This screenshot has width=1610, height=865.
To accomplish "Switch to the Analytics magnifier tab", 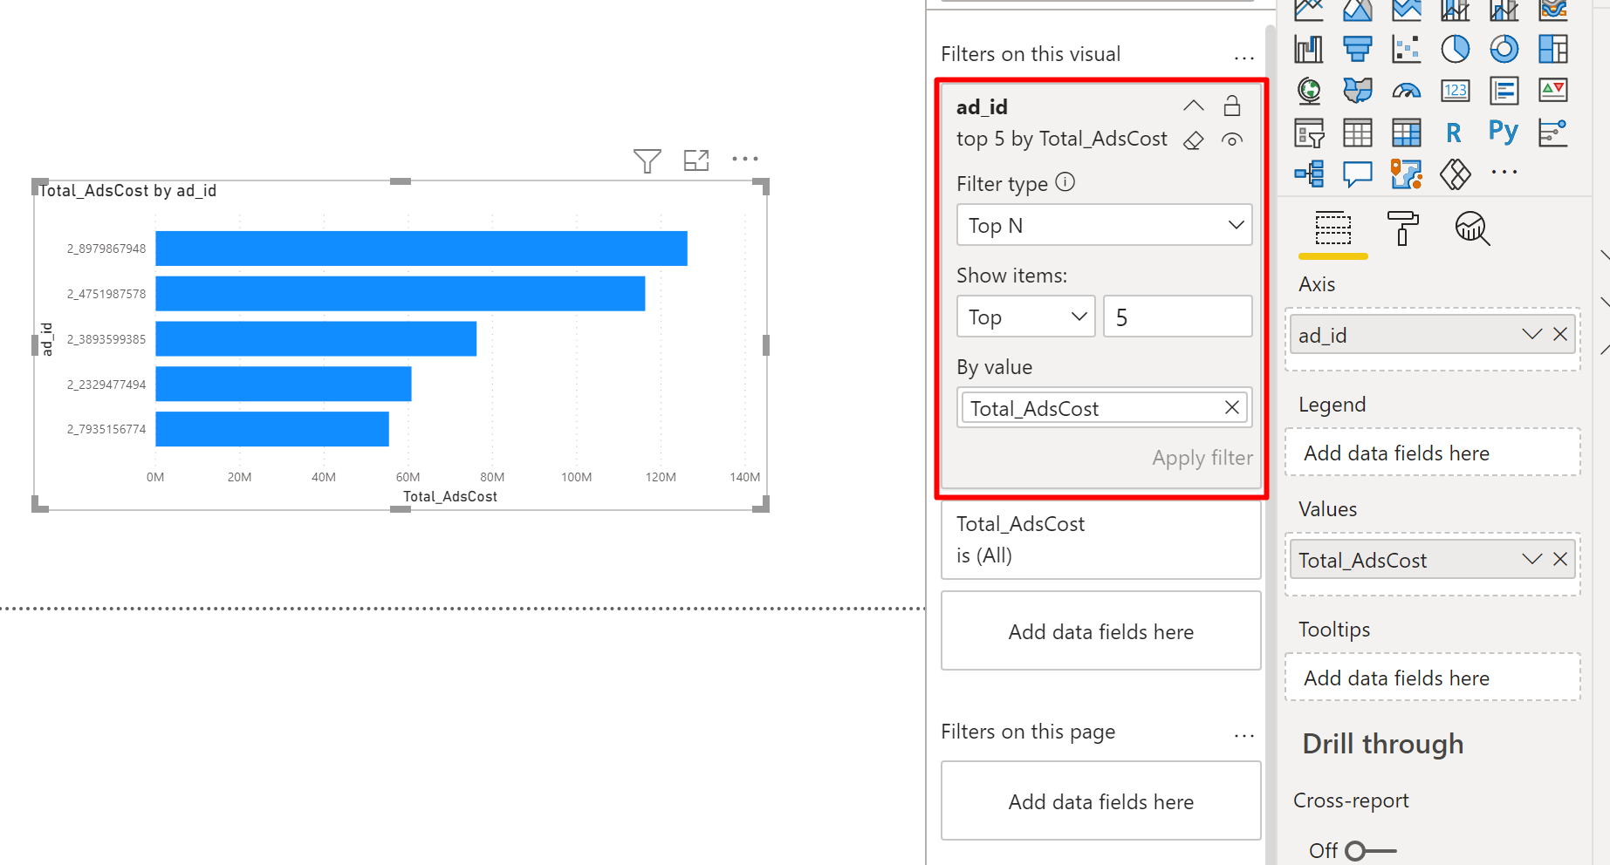I will point(1472,228).
